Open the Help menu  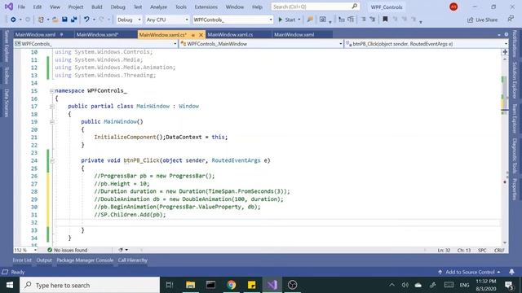pyautogui.click(x=257, y=7)
